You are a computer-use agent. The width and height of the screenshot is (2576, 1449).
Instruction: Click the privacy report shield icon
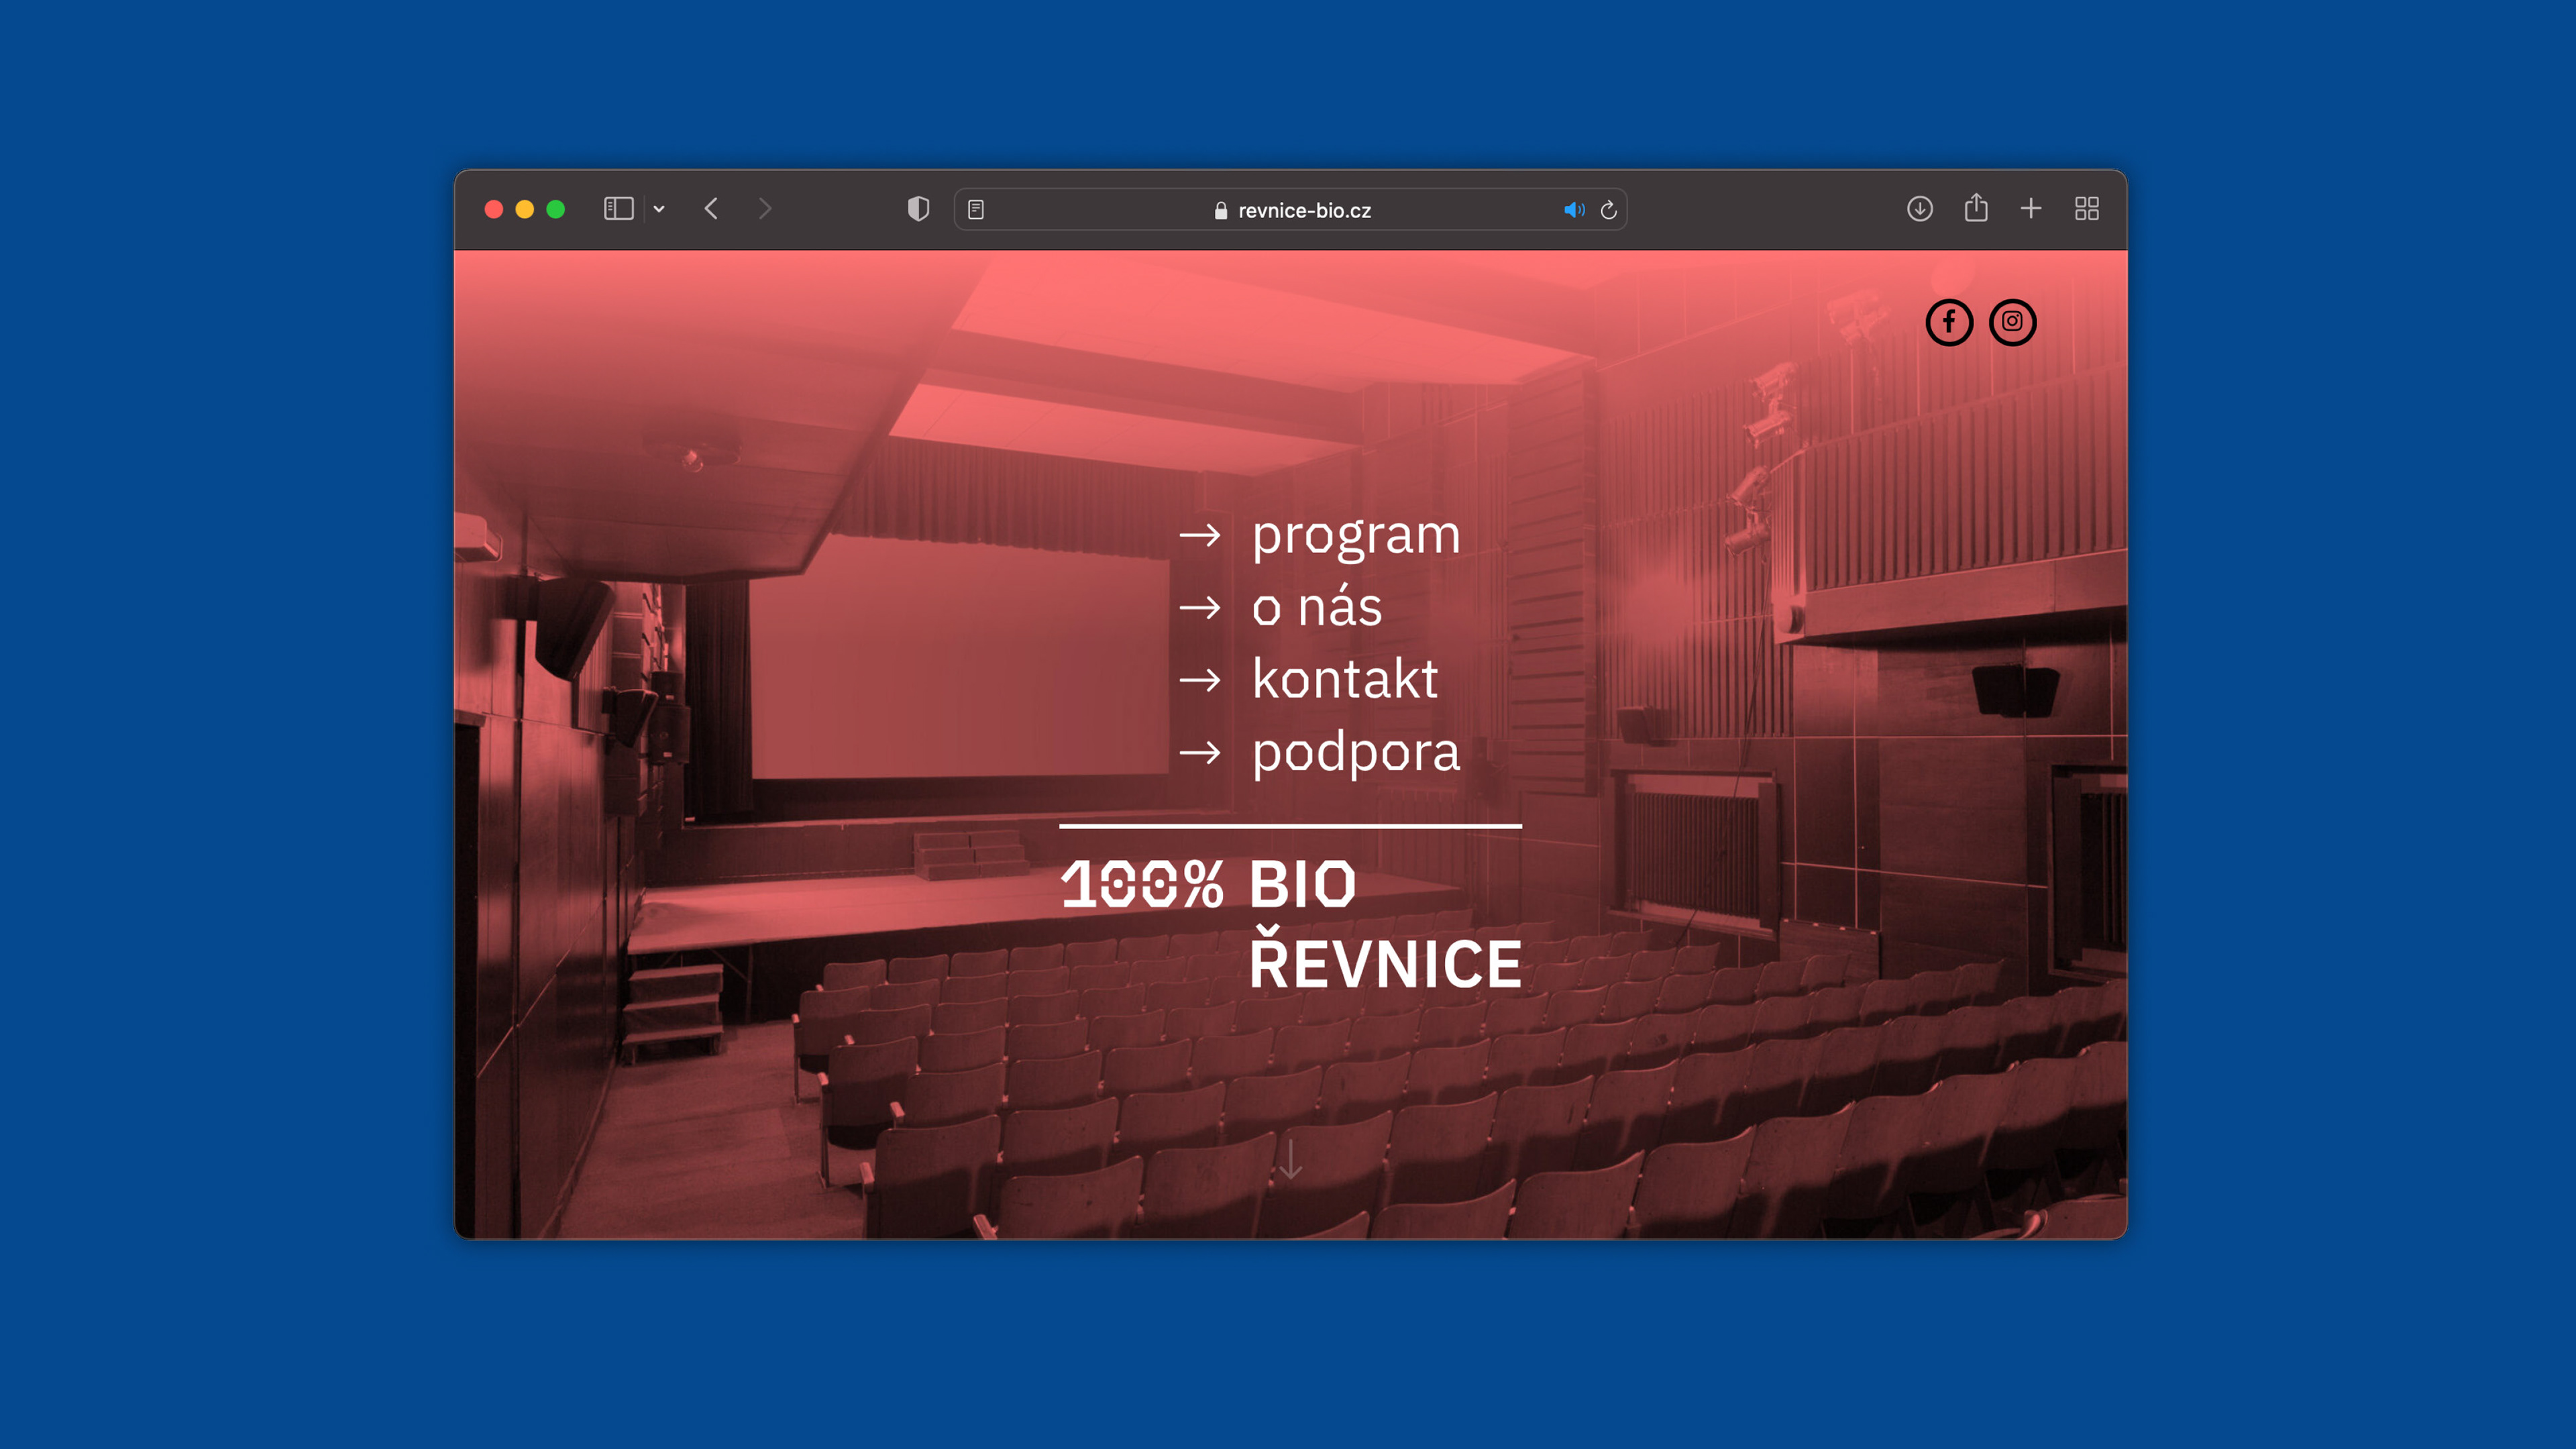918,209
